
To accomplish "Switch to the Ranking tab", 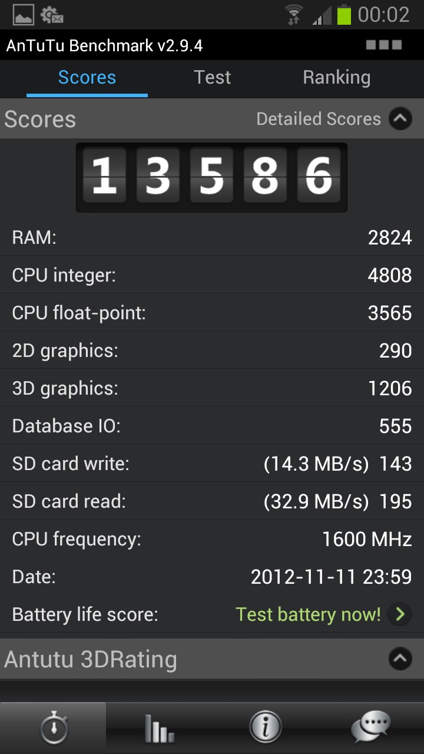I will tap(337, 78).
